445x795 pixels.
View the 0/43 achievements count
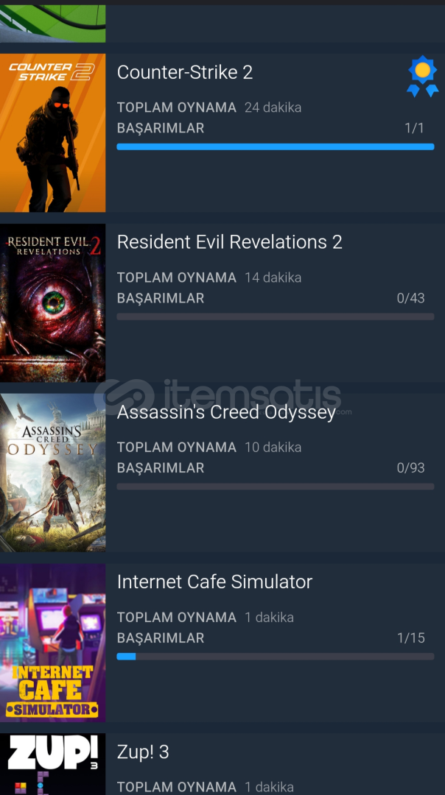(410, 298)
